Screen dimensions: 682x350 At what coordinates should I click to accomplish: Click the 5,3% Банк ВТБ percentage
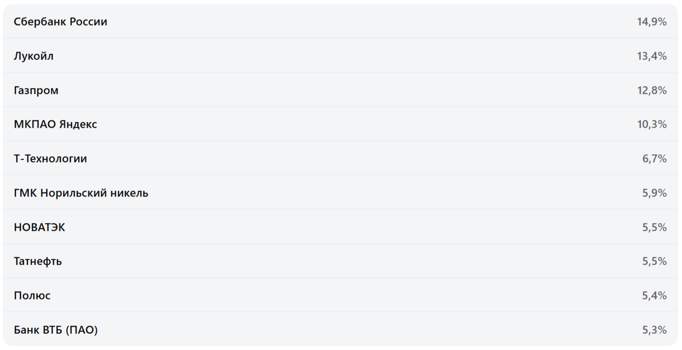pyautogui.click(x=654, y=330)
